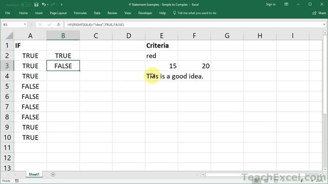Click Sign in on the title bar

click(x=271, y=5)
